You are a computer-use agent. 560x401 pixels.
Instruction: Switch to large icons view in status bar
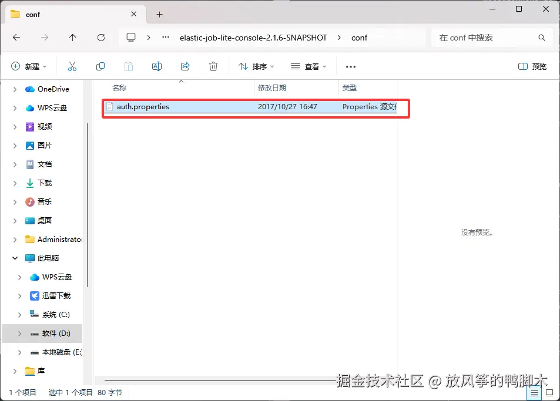549,393
